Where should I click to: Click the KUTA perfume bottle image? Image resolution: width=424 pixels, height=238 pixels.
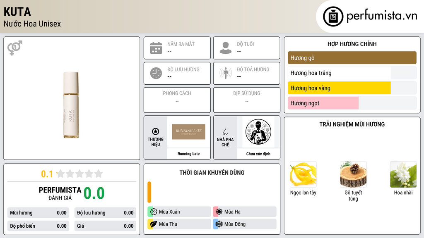(71, 105)
